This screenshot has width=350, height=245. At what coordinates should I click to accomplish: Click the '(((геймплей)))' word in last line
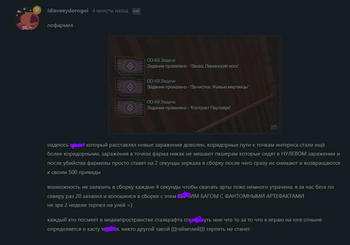[188, 229]
